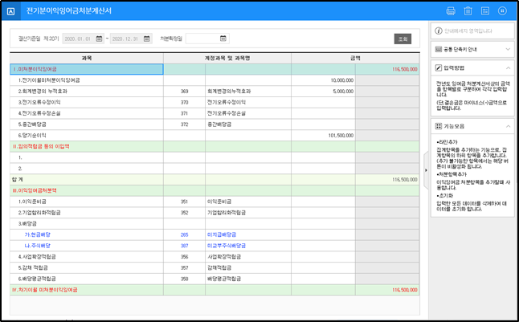Click the app logo icon at top-left
This screenshot has width=519, height=322.
tap(10, 11)
